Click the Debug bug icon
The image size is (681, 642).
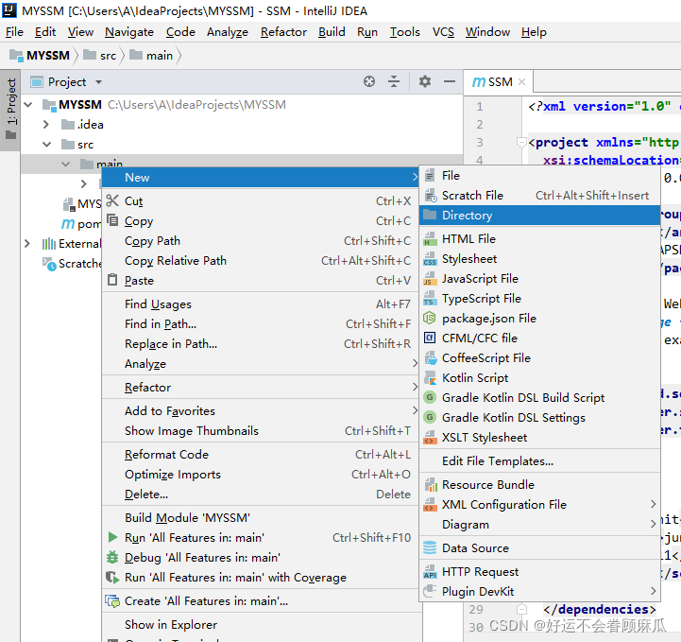pyautogui.click(x=113, y=558)
